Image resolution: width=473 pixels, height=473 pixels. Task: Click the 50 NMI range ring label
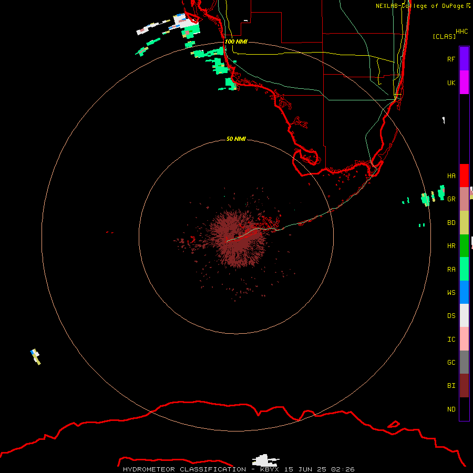point(236,139)
